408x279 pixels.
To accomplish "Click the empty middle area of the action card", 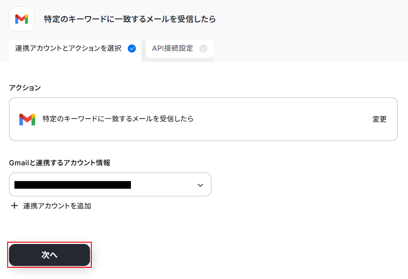I will coord(279,119).
